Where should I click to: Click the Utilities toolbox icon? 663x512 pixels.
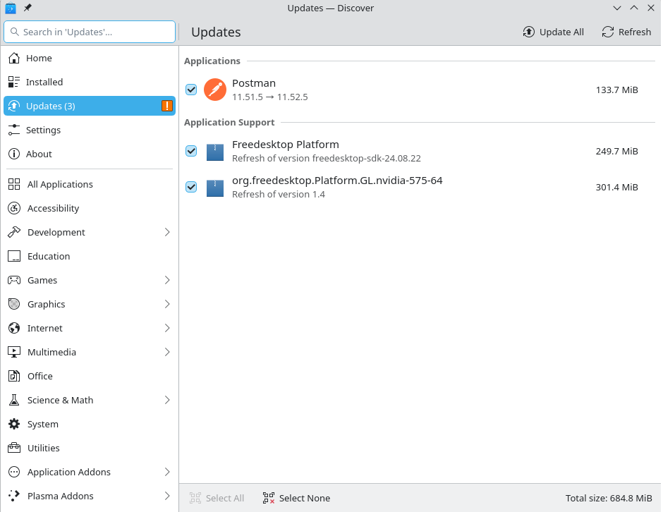(14, 448)
